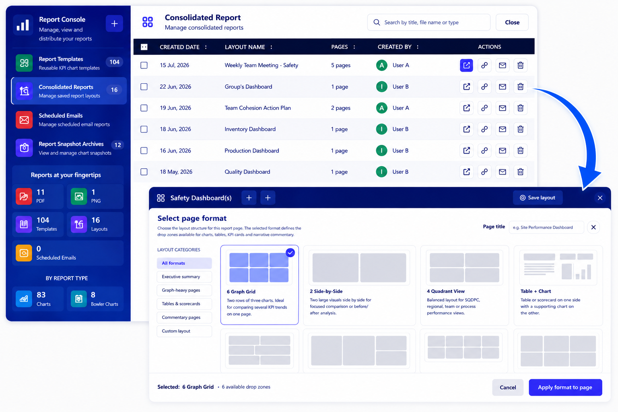618x412 pixels.
Task: Email the Team Cohesion Action Plan report
Action: pos(503,108)
